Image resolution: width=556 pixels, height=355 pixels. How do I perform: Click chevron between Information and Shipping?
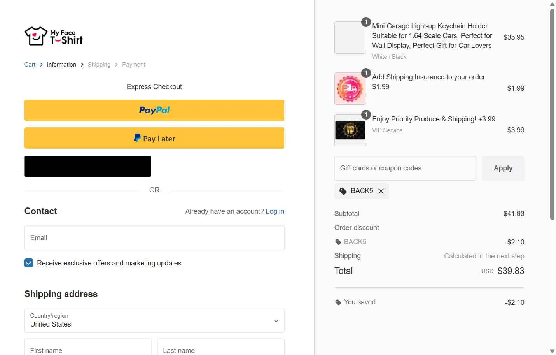[82, 65]
